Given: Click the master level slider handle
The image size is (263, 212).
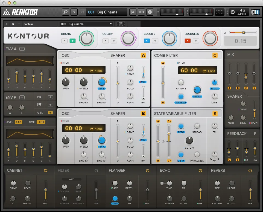Looking at the screenshot, I should tap(244, 32).
